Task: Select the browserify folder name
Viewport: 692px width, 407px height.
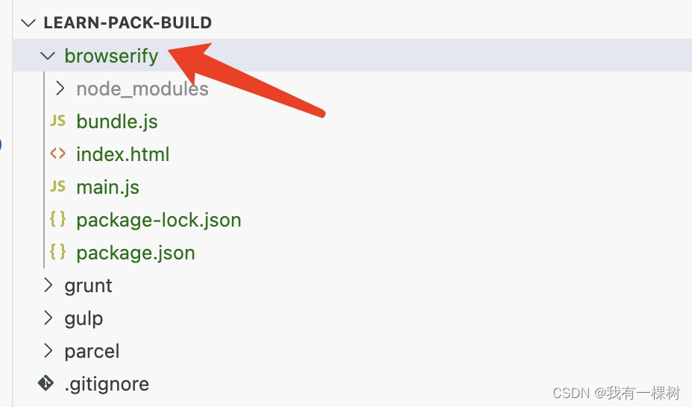Action: (111, 56)
